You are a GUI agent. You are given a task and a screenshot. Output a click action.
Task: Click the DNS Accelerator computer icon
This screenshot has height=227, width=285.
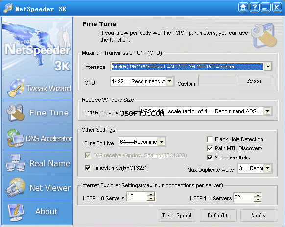[15, 137]
